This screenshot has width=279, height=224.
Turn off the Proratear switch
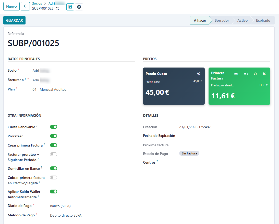coord(54,136)
